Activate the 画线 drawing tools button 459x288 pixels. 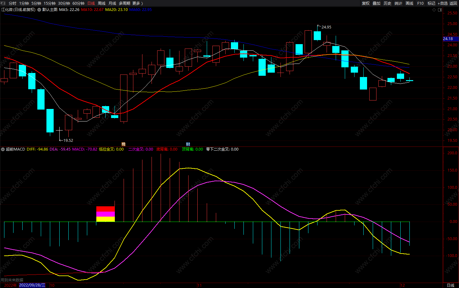click(x=409, y=3)
